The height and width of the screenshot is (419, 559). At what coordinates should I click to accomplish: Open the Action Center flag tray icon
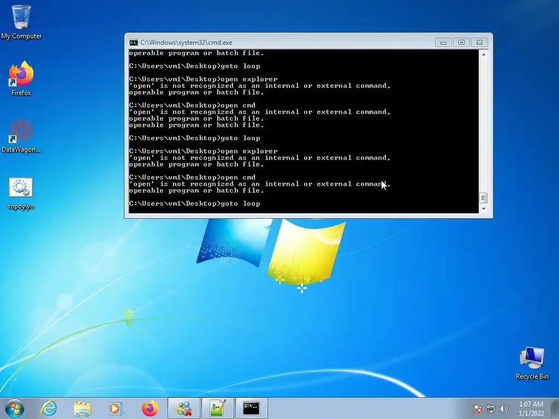(477, 409)
